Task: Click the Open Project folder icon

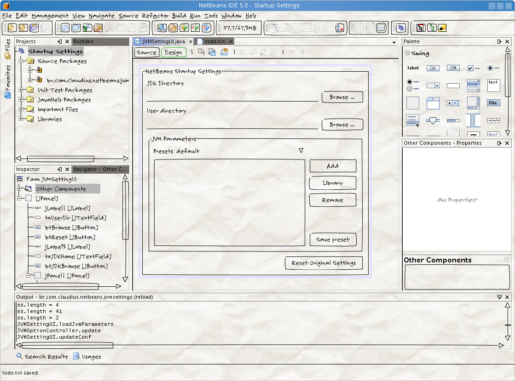Action: (x=34, y=28)
